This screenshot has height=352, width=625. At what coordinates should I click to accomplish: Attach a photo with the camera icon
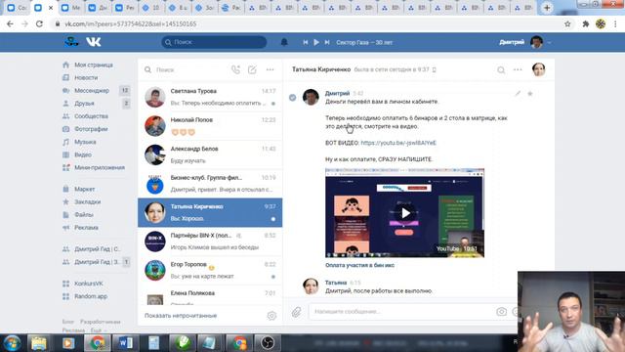501,312
